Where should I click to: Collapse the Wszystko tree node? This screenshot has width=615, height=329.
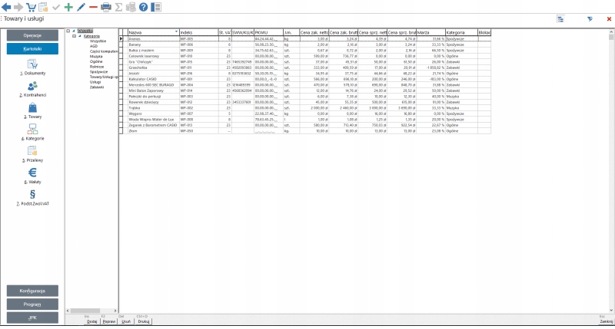[69, 31]
